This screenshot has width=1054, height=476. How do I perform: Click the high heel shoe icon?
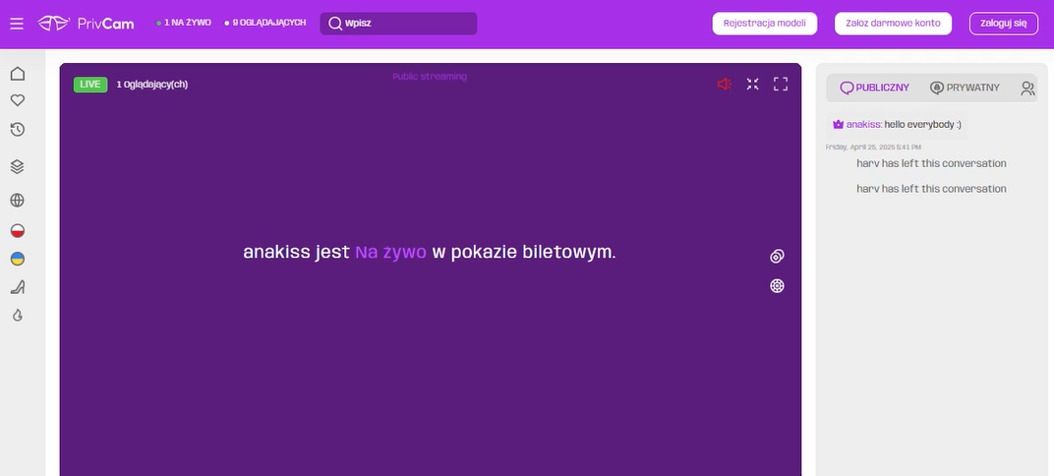coord(17,287)
